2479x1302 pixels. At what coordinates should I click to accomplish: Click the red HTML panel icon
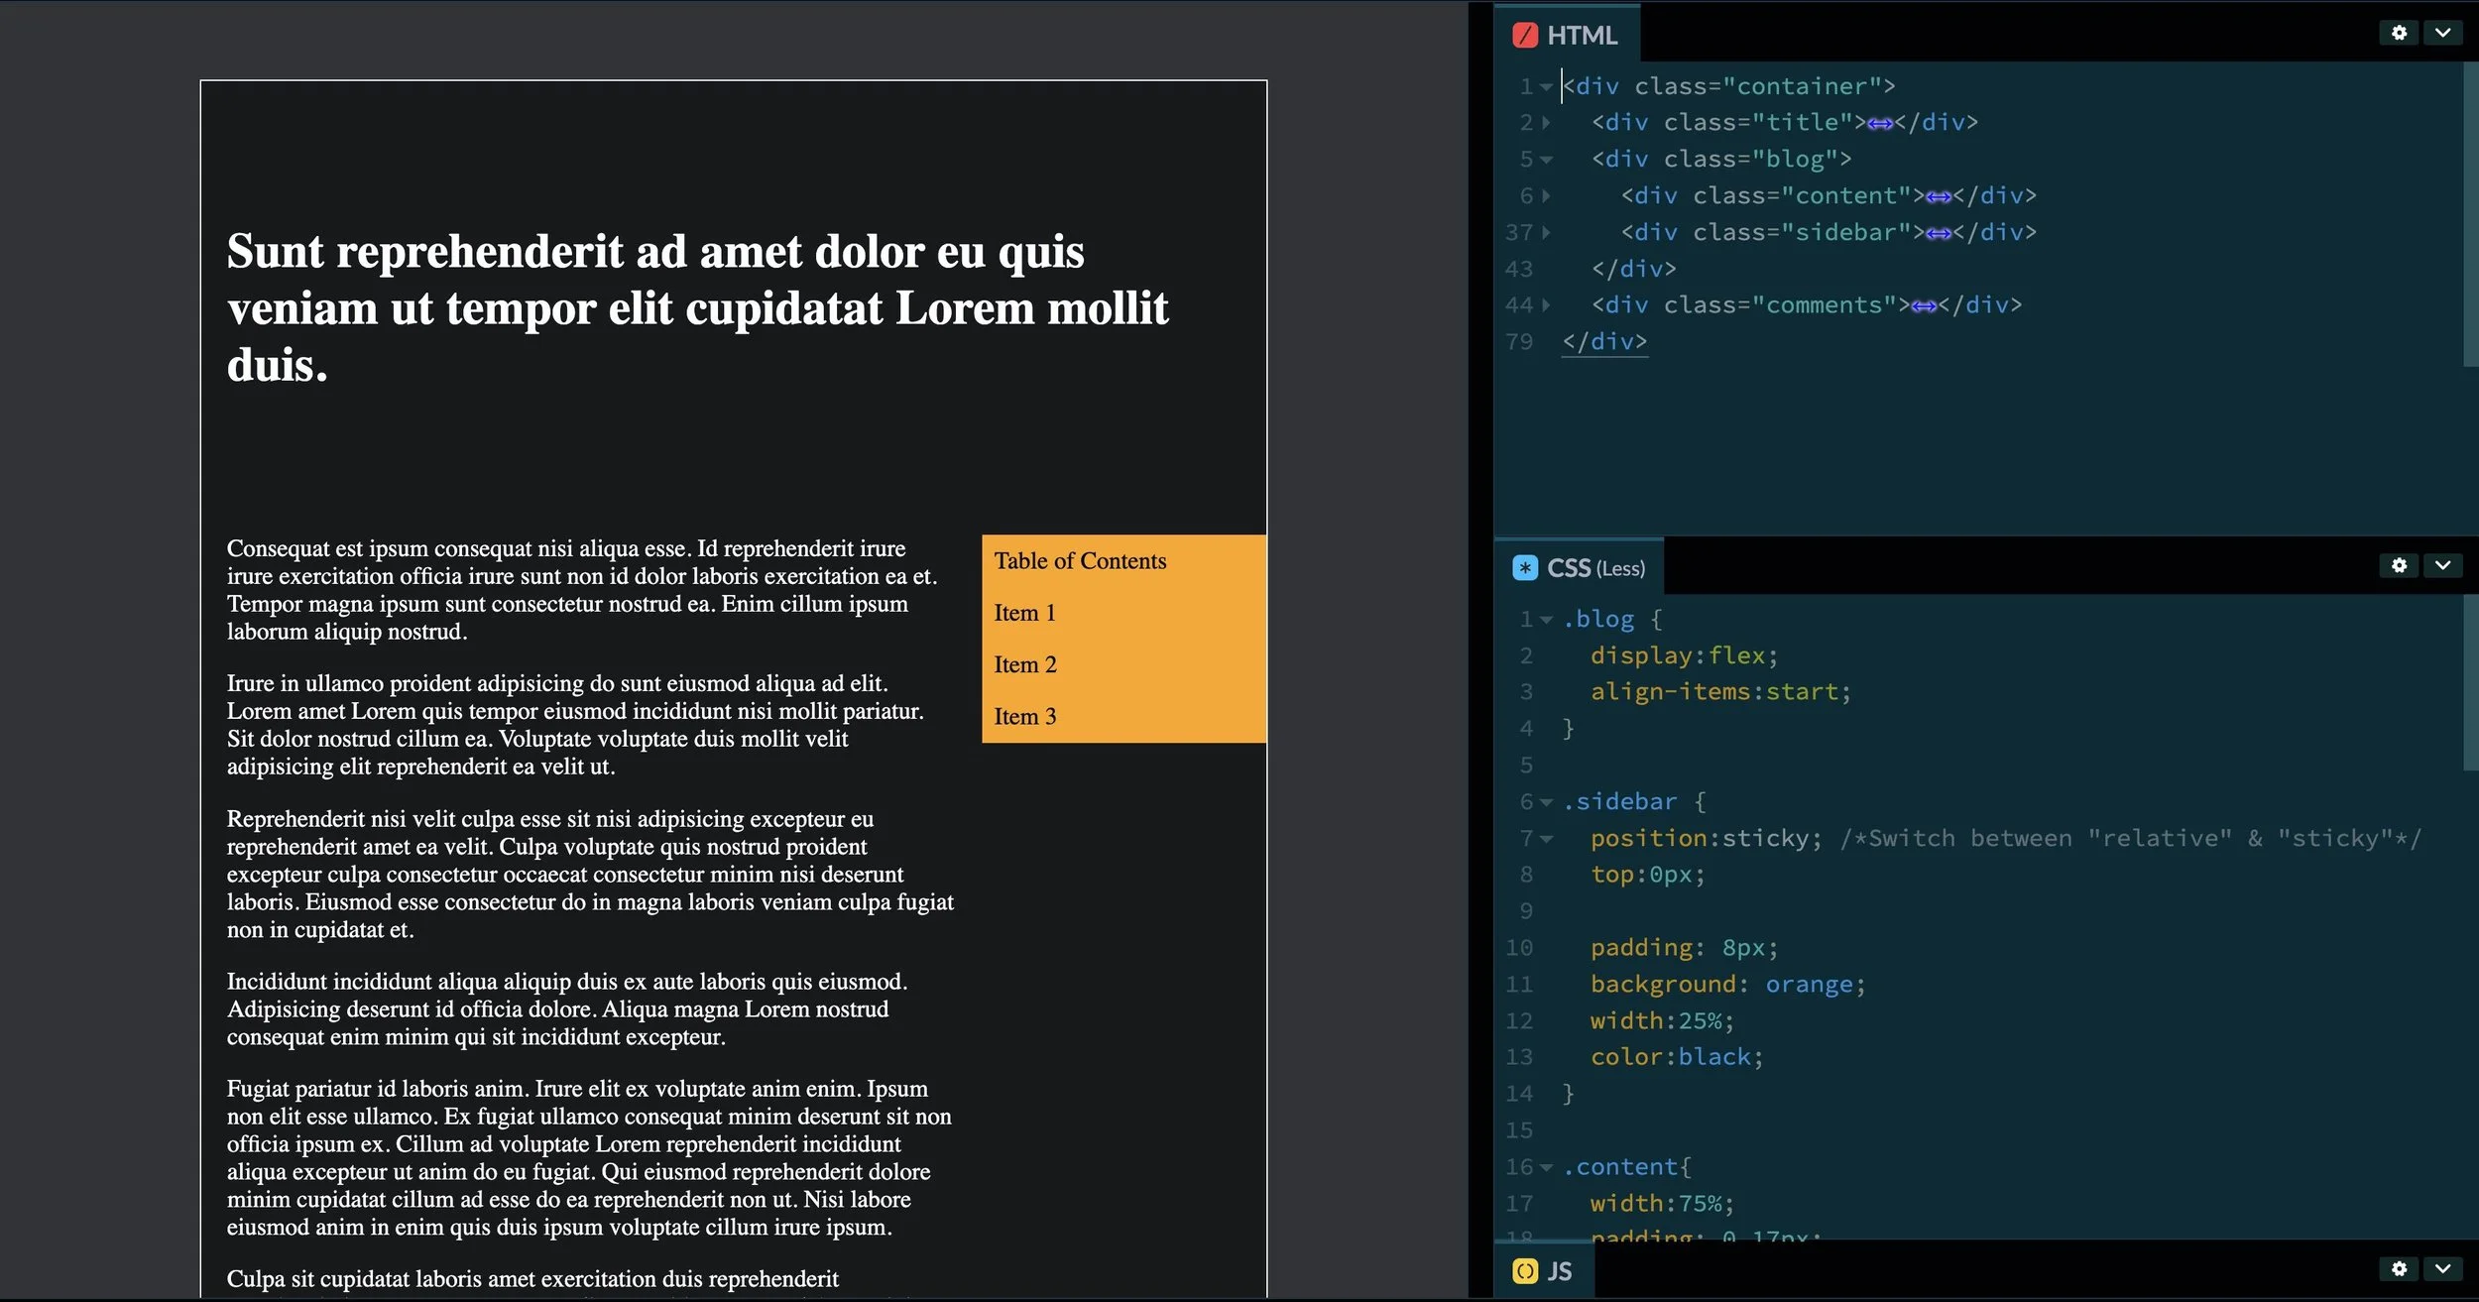pos(1524,36)
